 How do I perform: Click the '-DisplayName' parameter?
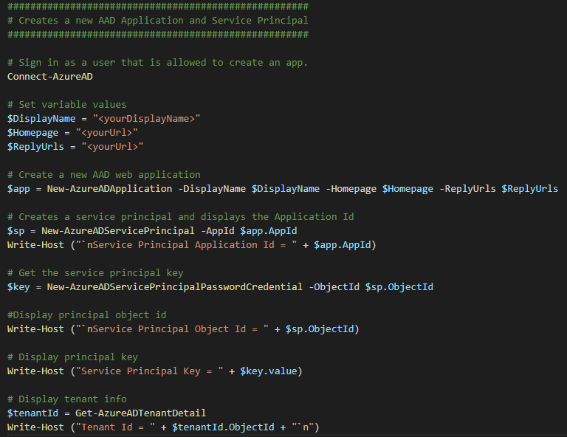tap(212, 189)
